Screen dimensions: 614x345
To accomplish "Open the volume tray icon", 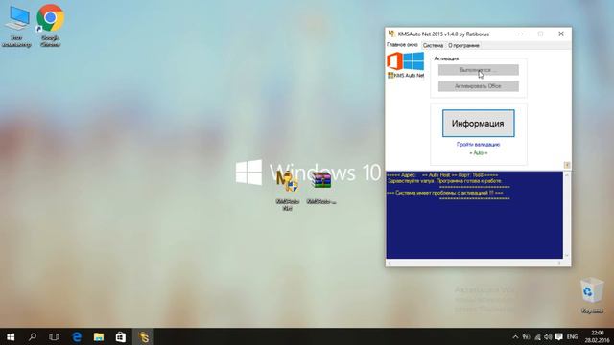I will [x=548, y=336].
